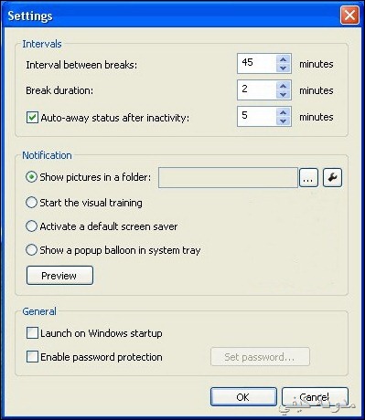Screen dimensions: 365x420
Task: Choose Start the visual training option
Action: pyautogui.click(x=31, y=203)
